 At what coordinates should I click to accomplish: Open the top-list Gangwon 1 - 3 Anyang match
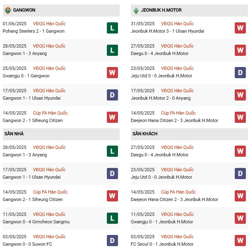[25, 53]
